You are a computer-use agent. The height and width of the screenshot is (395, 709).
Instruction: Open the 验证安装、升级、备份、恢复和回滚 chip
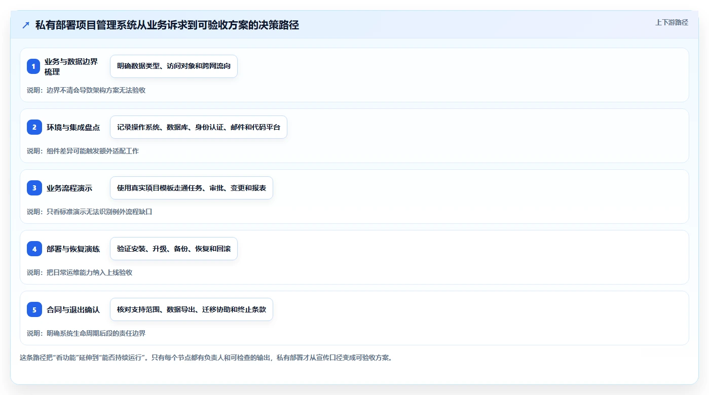pos(174,249)
